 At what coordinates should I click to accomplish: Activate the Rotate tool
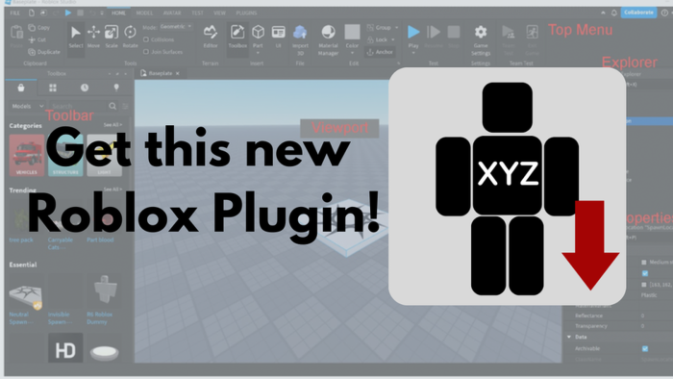[130, 37]
